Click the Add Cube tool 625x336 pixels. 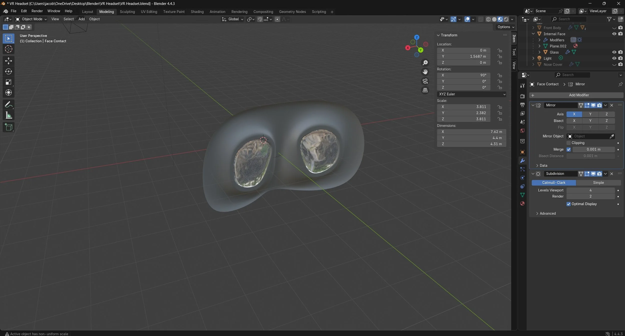[8, 127]
